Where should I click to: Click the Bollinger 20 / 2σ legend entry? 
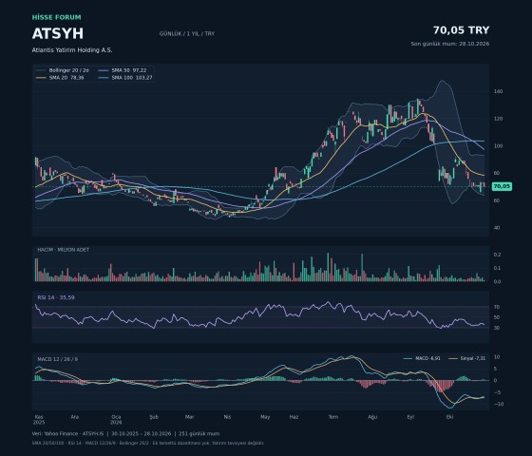point(63,70)
